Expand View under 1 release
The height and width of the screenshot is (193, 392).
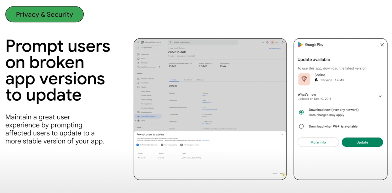pos(204,95)
